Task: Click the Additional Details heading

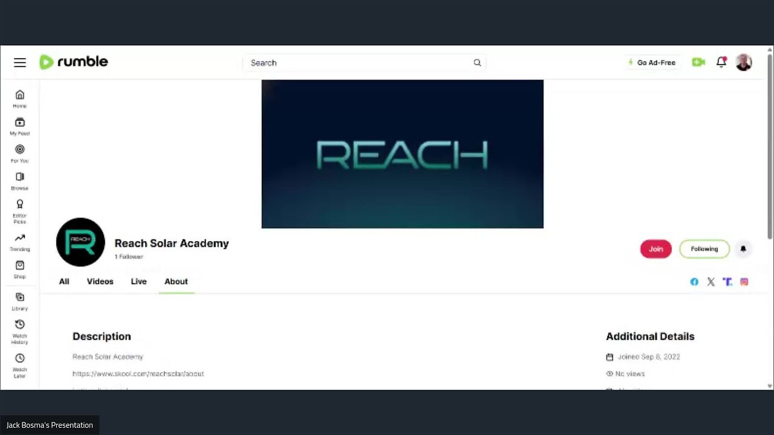Action: [x=650, y=337]
